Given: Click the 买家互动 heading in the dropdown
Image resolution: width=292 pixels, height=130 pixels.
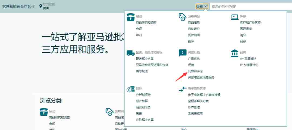Looking at the screenshot, I should coord(194,52).
